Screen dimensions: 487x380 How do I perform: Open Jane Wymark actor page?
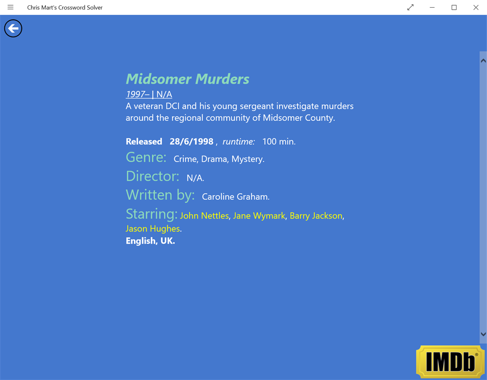point(259,215)
